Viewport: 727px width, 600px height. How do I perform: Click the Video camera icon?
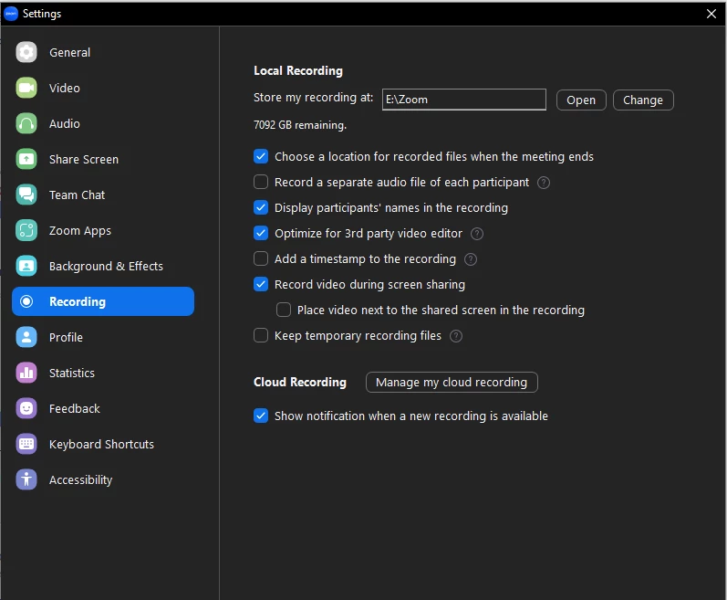click(x=26, y=88)
